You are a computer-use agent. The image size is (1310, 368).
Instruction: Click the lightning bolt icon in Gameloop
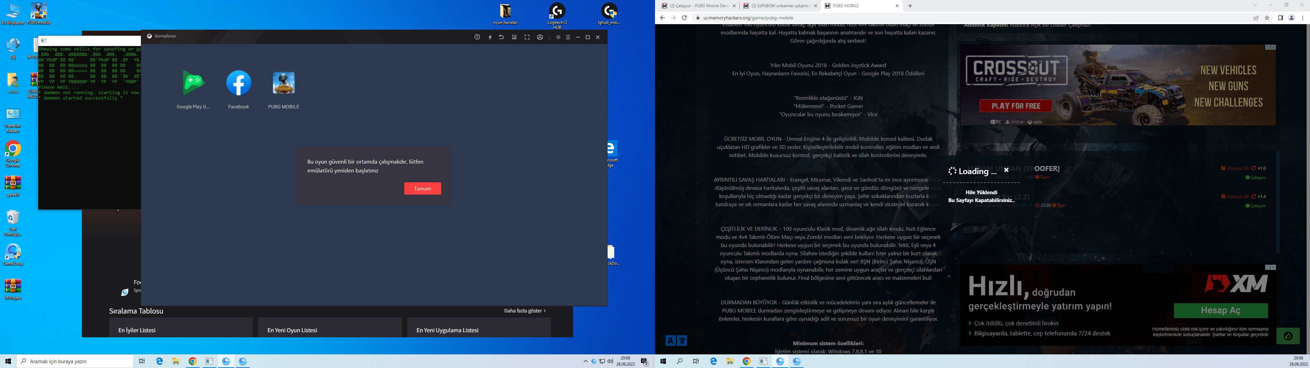click(x=490, y=37)
